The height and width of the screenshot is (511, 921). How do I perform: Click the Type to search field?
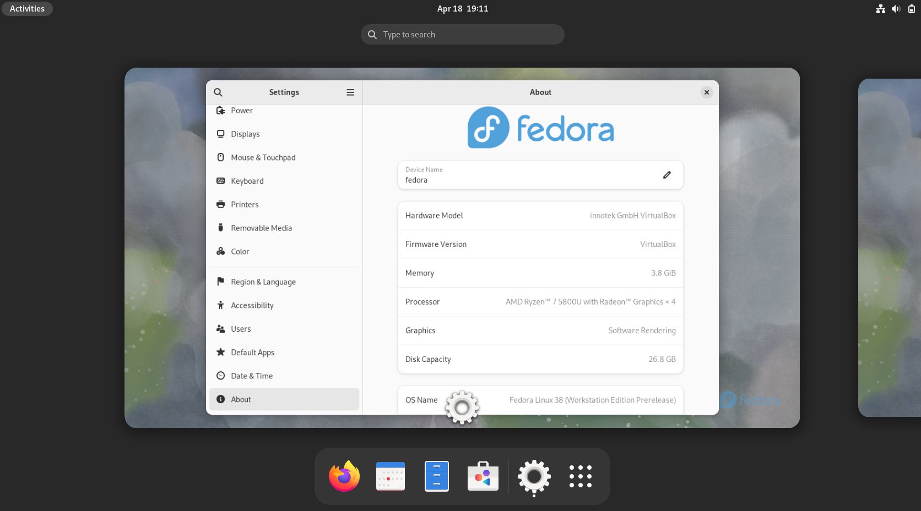click(x=462, y=34)
